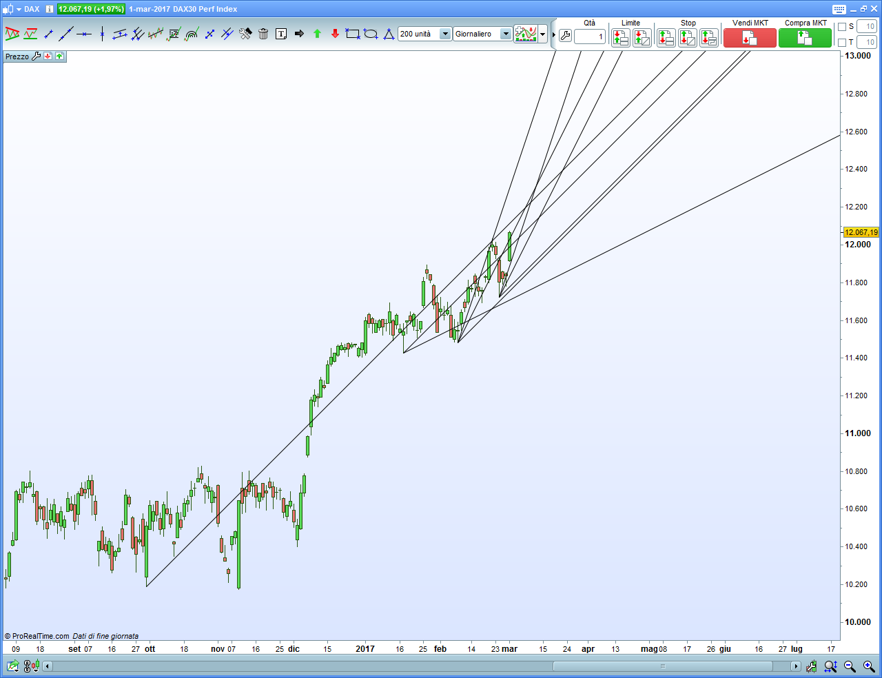Screen dimensions: 882x678
Task: Click the green 12.067,19 (+1,97%) quote
Action: point(91,9)
